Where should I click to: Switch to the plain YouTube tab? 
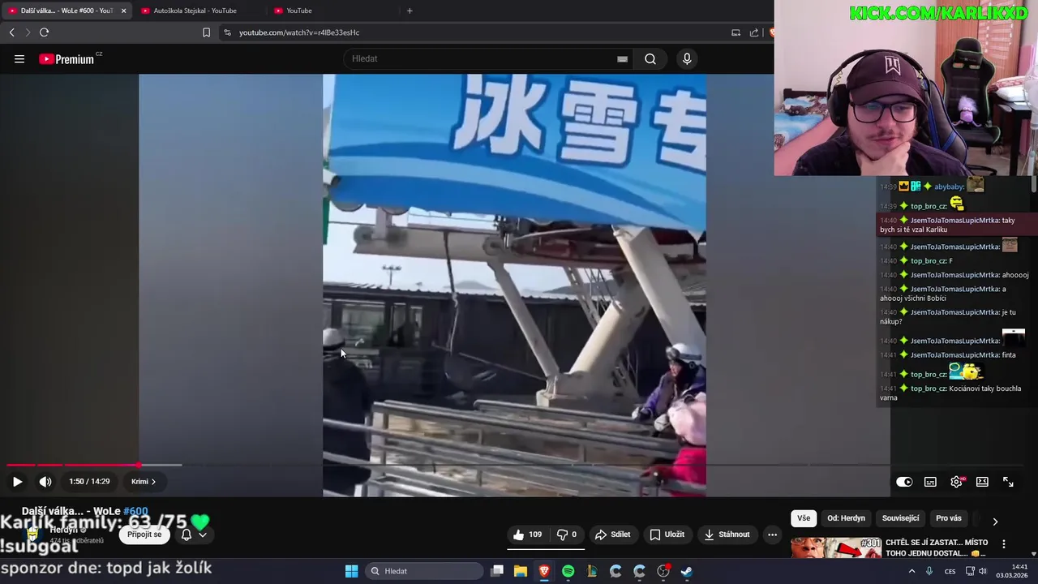pyautogui.click(x=299, y=11)
